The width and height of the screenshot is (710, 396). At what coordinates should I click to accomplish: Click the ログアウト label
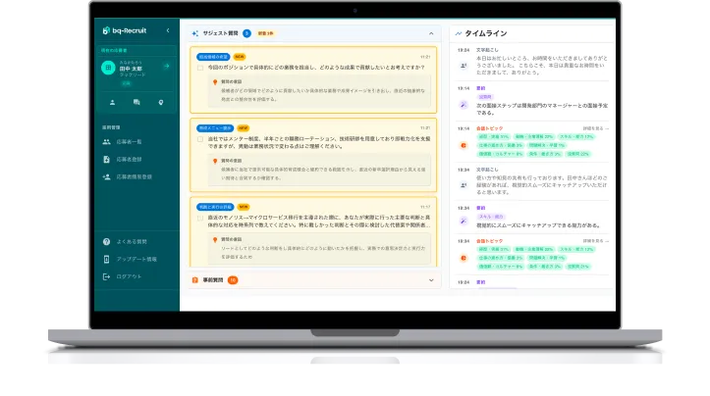(129, 276)
